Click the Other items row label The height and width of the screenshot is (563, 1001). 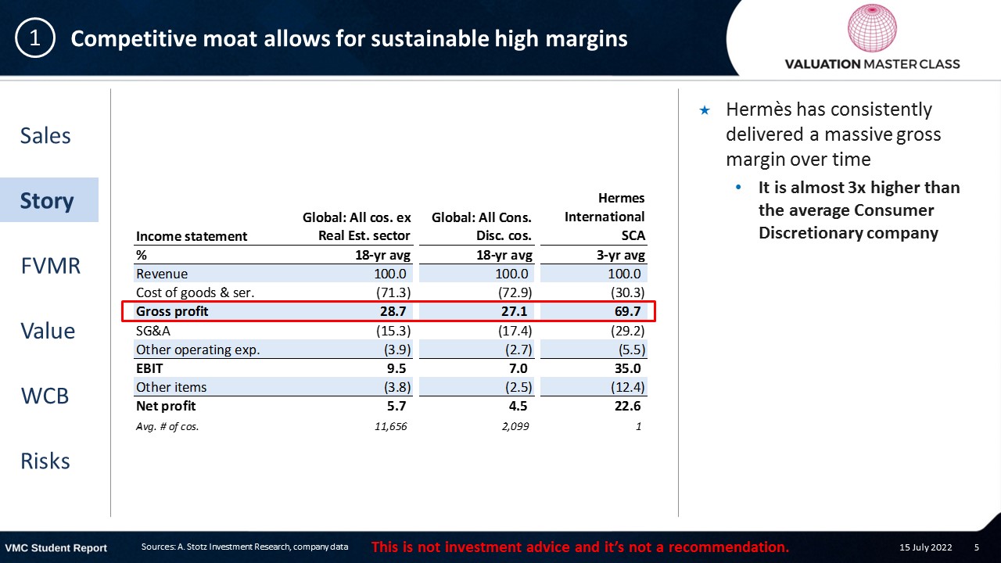click(171, 387)
